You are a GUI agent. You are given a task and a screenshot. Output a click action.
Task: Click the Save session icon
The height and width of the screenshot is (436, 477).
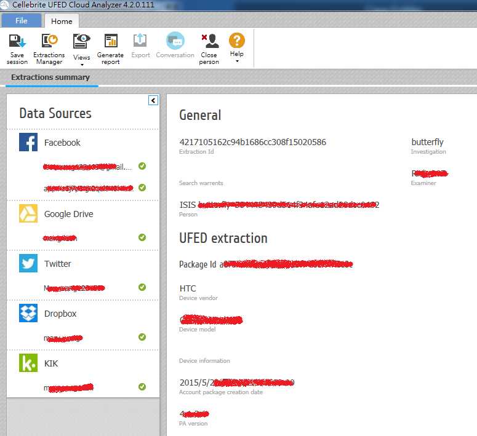[x=17, y=41]
